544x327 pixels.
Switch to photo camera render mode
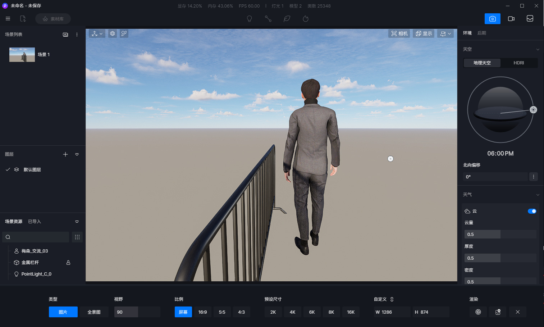pos(492,19)
